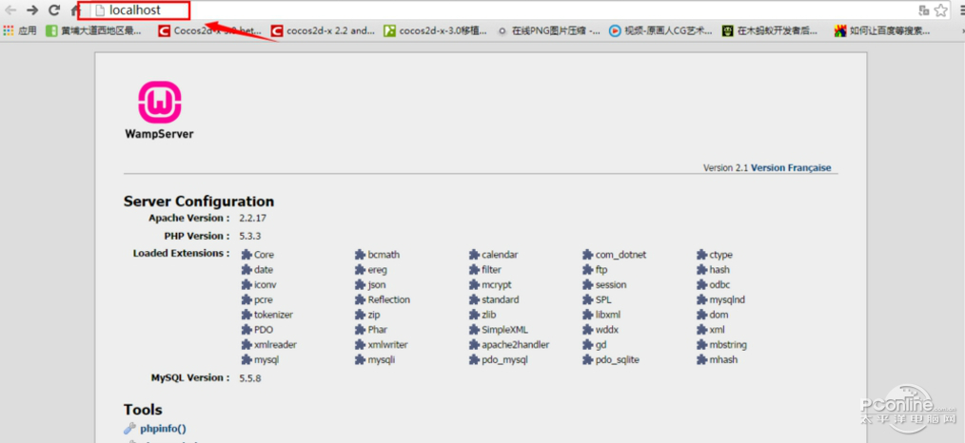The image size is (965, 443).
Task: Click the puzzle icon next to odbc
Action: 701,285
